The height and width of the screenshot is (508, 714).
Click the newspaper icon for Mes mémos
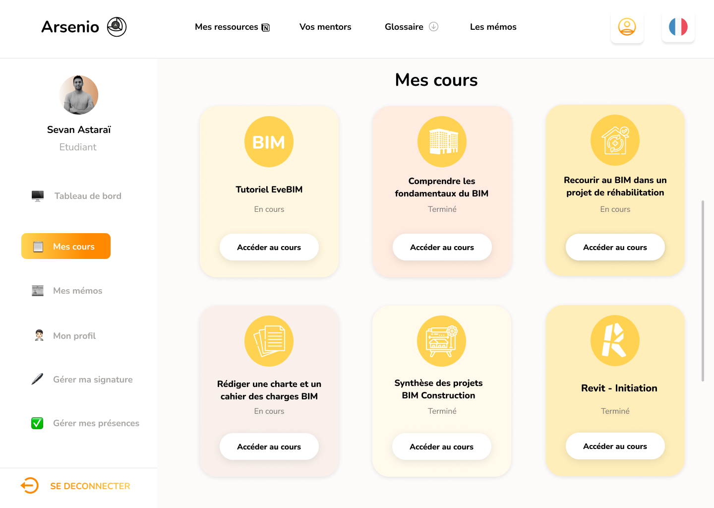pyautogui.click(x=38, y=291)
